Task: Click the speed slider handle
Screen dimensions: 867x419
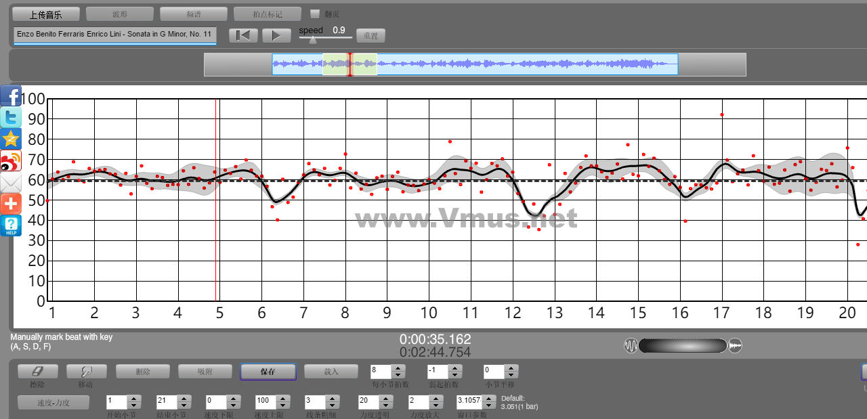Action: (312, 39)
